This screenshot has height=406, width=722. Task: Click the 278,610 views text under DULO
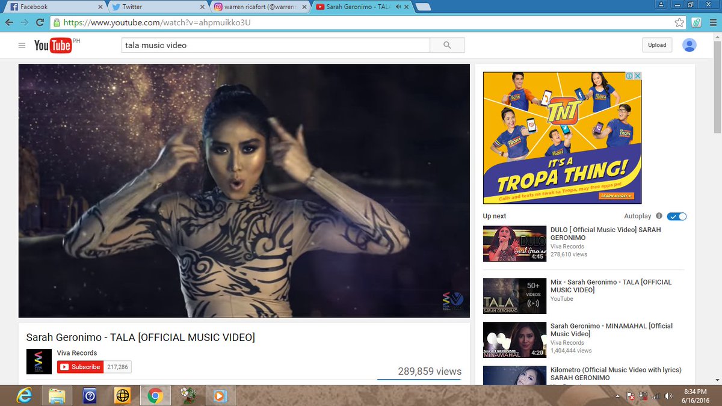(x=569, y=254)
